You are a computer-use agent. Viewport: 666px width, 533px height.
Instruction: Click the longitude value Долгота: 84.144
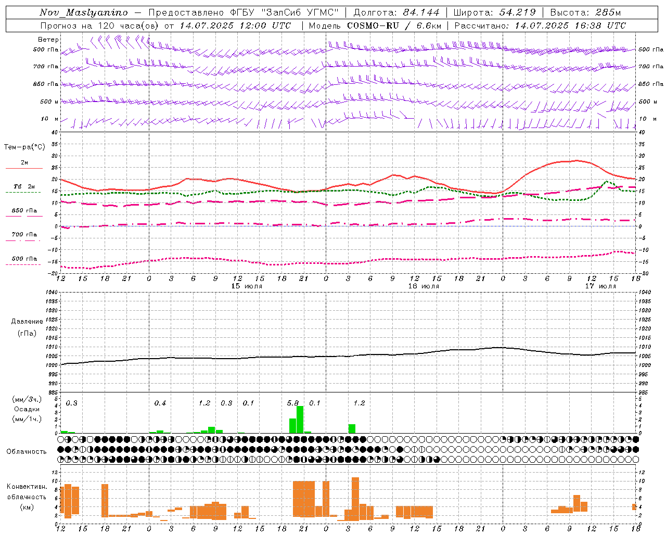pos(396,12)
